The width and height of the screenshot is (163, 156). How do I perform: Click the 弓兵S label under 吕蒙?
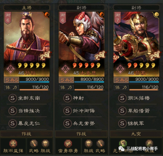tap(121, 80)
